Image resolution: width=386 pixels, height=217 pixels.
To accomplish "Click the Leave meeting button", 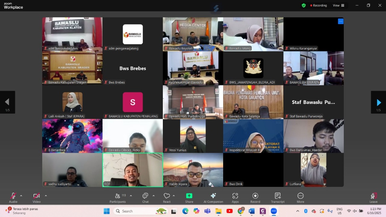I will click(x=373, y=198).
